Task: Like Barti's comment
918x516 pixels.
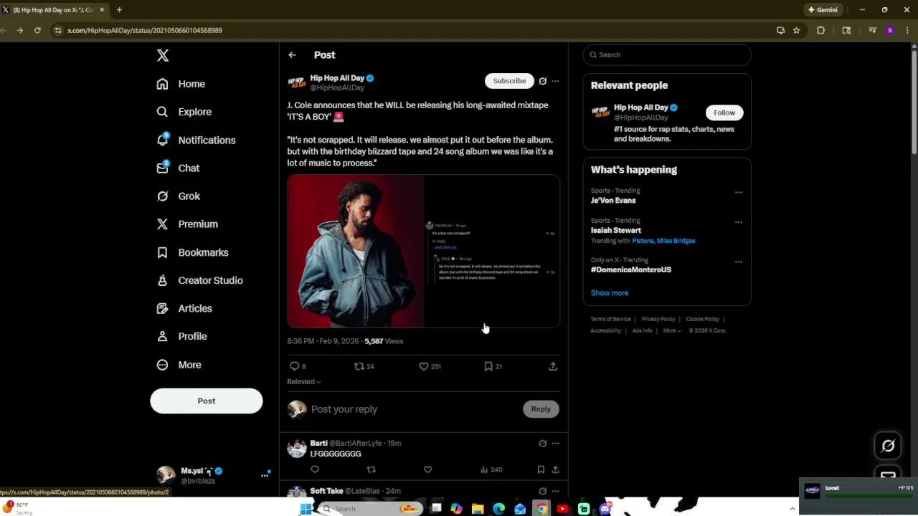Action: pyautogui.click(x=427, y=469)
